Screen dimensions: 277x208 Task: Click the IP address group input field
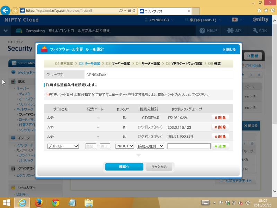(x=189, y=146)
